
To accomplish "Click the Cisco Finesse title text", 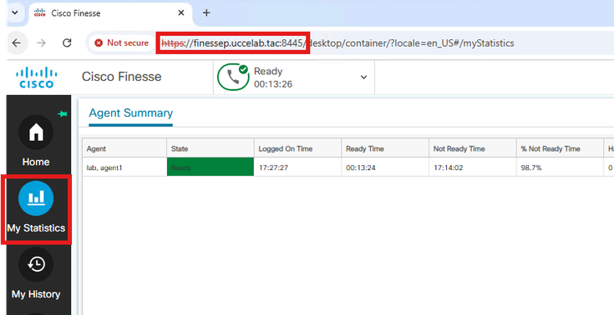I will [x=121, y=77].
